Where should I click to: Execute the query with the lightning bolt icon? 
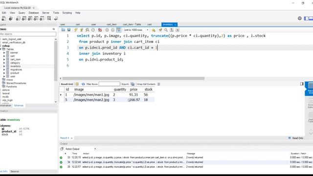pyautogui.click(x=76, y=30)
